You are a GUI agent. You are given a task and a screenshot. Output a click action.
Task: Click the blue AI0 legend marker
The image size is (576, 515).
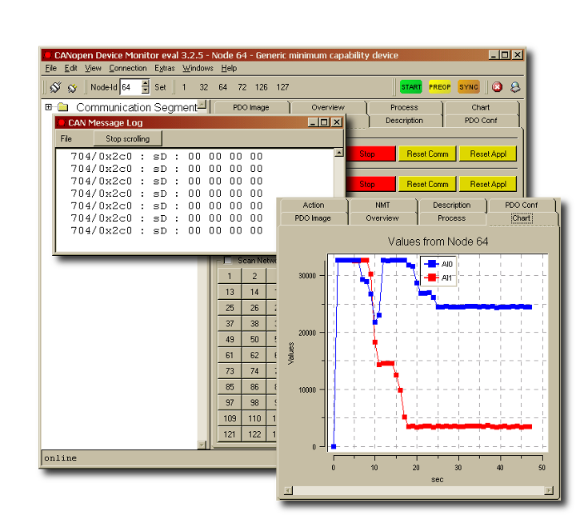pyautogui.click(x=432, y=264)
